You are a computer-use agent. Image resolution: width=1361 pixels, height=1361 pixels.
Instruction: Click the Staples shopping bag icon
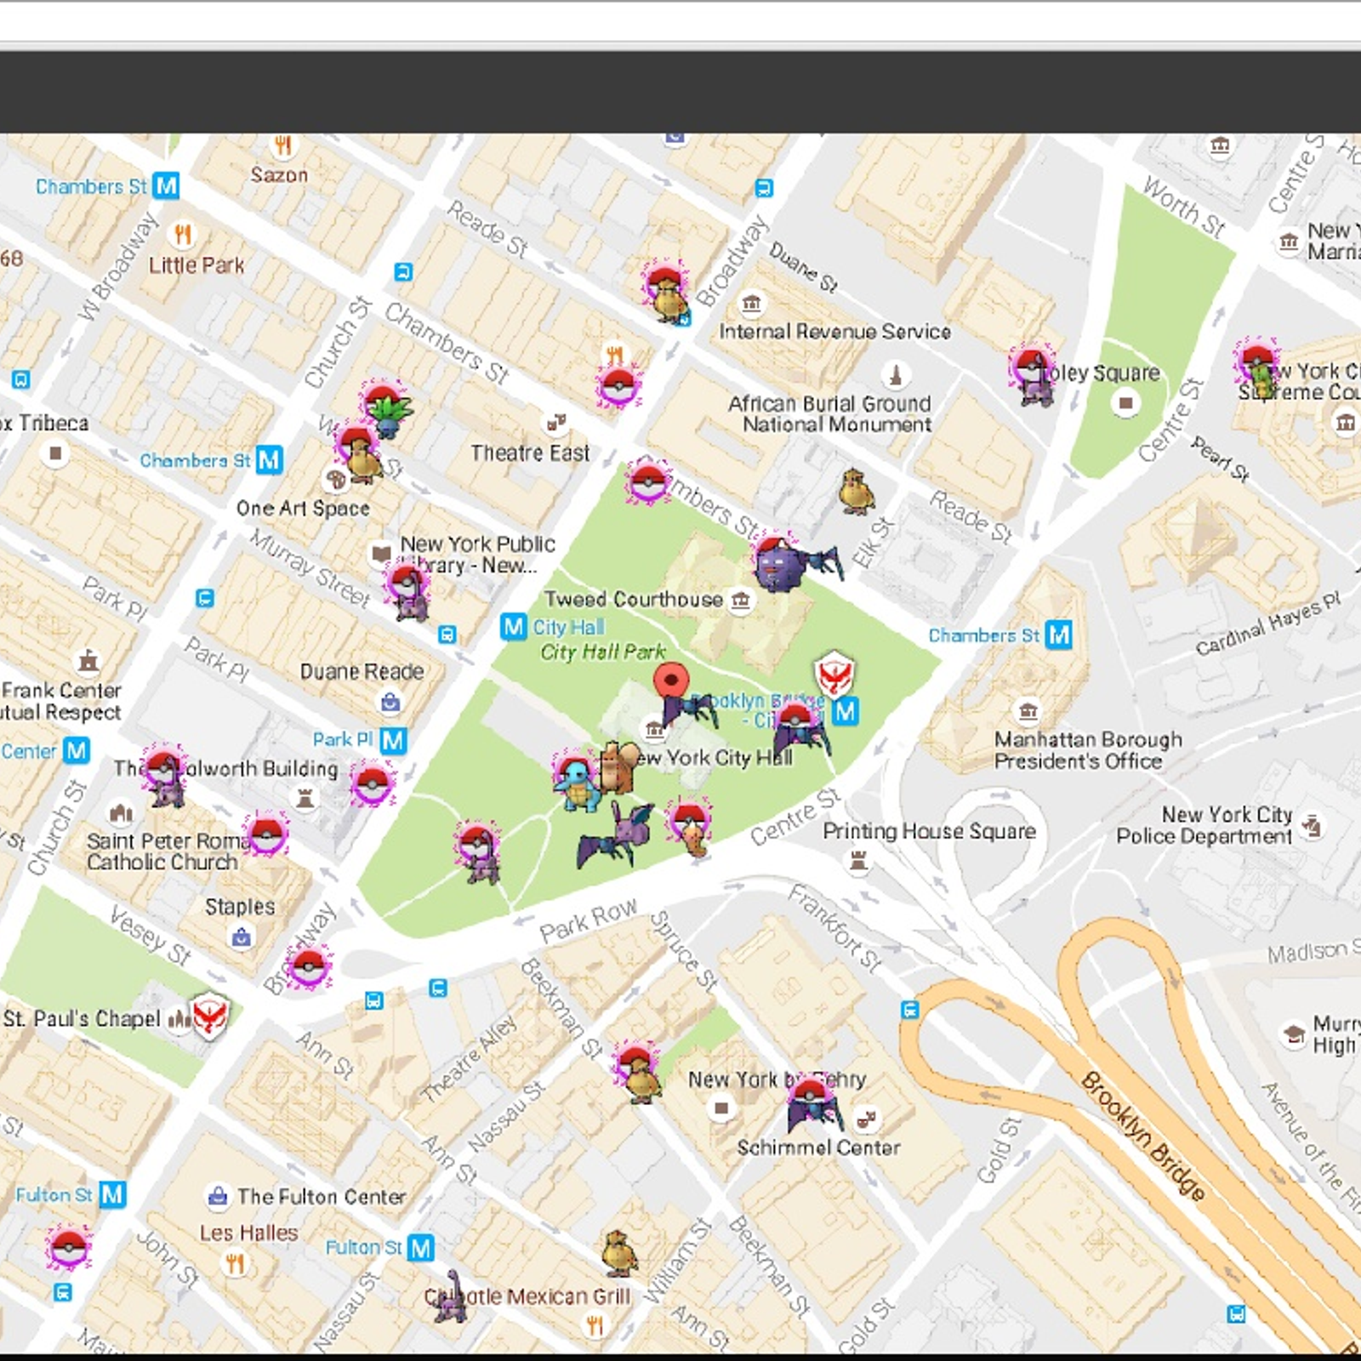[x=242, y=937]
